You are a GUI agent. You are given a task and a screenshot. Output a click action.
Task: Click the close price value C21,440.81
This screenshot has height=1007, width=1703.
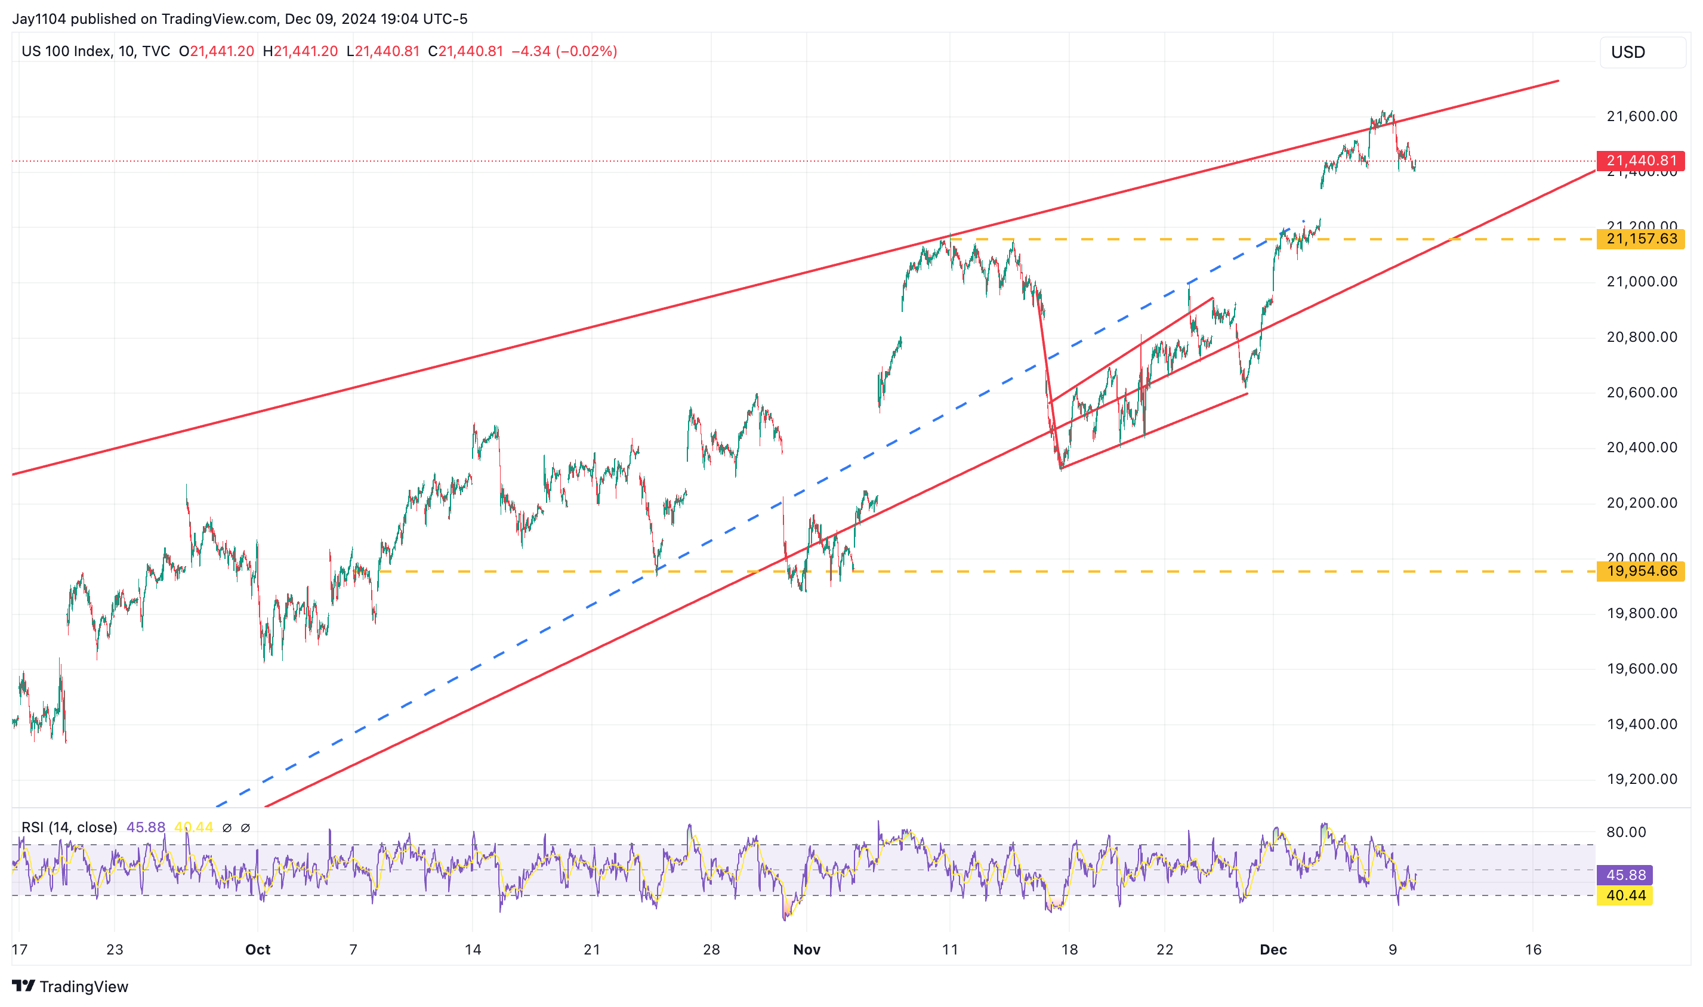465,51
